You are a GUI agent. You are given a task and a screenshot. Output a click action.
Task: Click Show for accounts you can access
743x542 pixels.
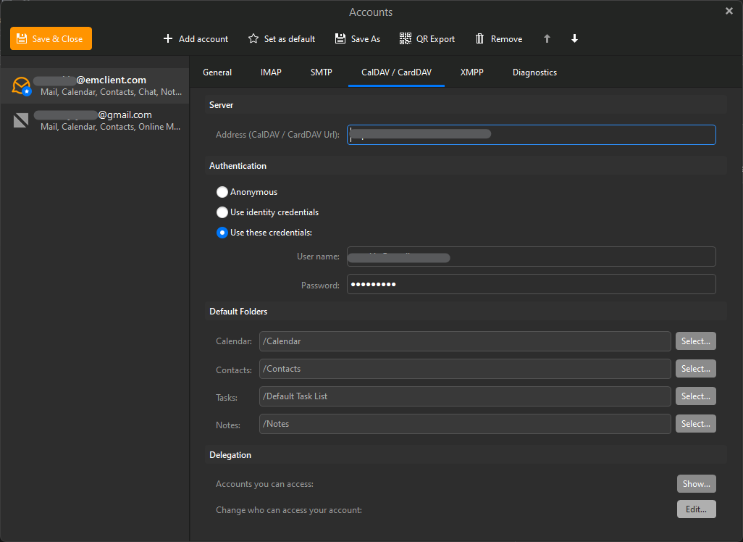696,483
